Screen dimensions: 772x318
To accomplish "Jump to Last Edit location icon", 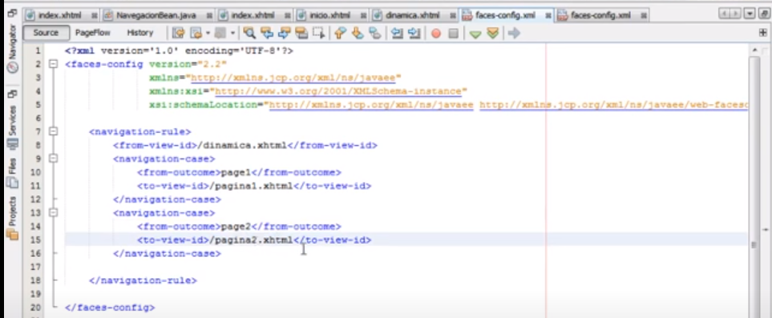I will [x=178, y=33].
